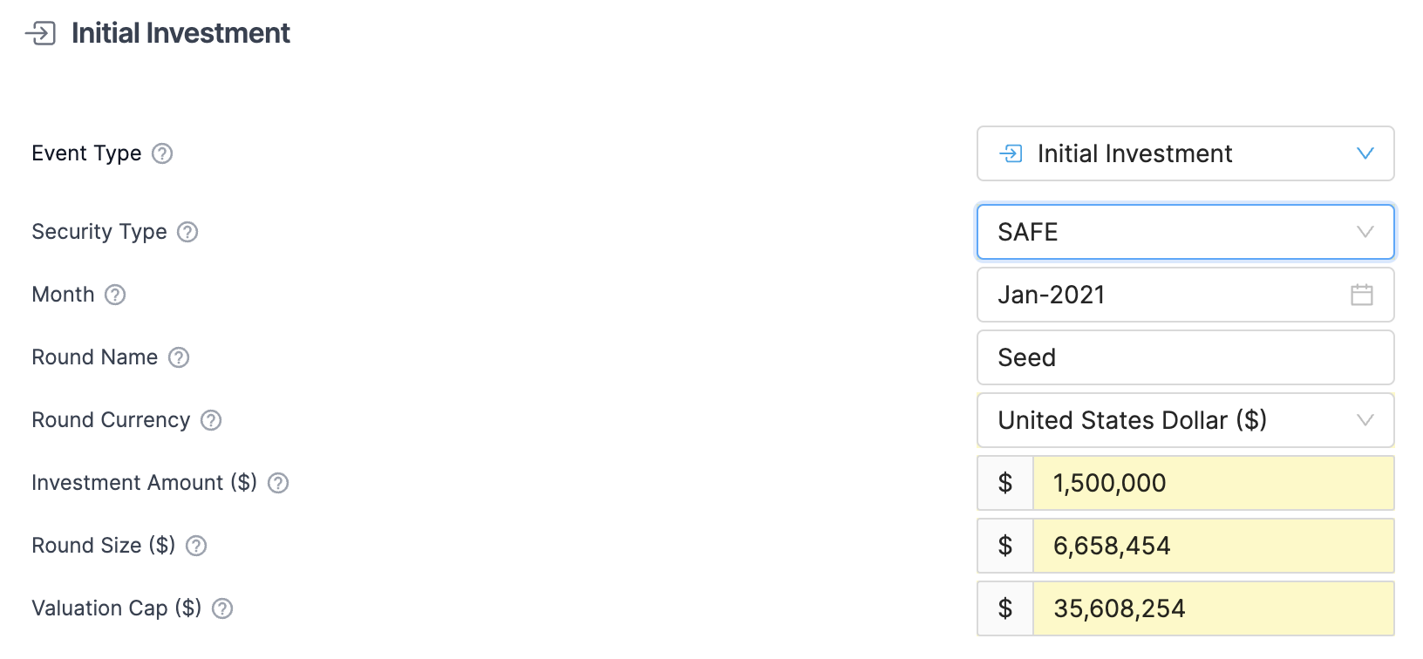Click the Round Name field containing Seed
This screenshot has height=659, width=1423.
point(1185,357)
